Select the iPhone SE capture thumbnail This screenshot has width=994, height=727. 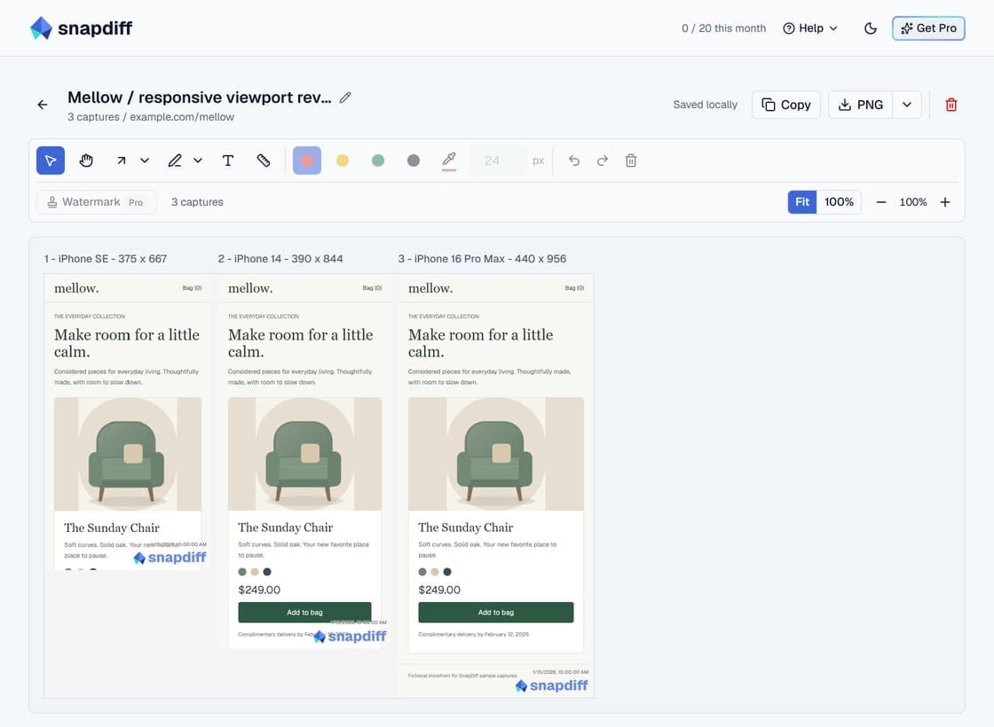[128, 422]
